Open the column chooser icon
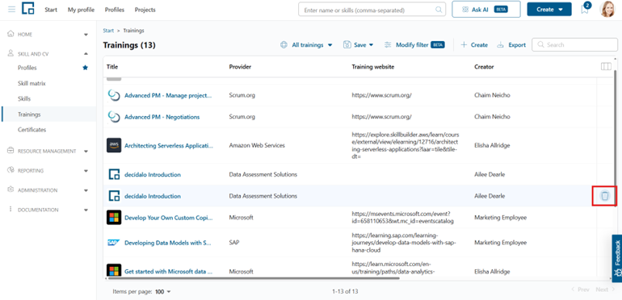 [606, 67]
